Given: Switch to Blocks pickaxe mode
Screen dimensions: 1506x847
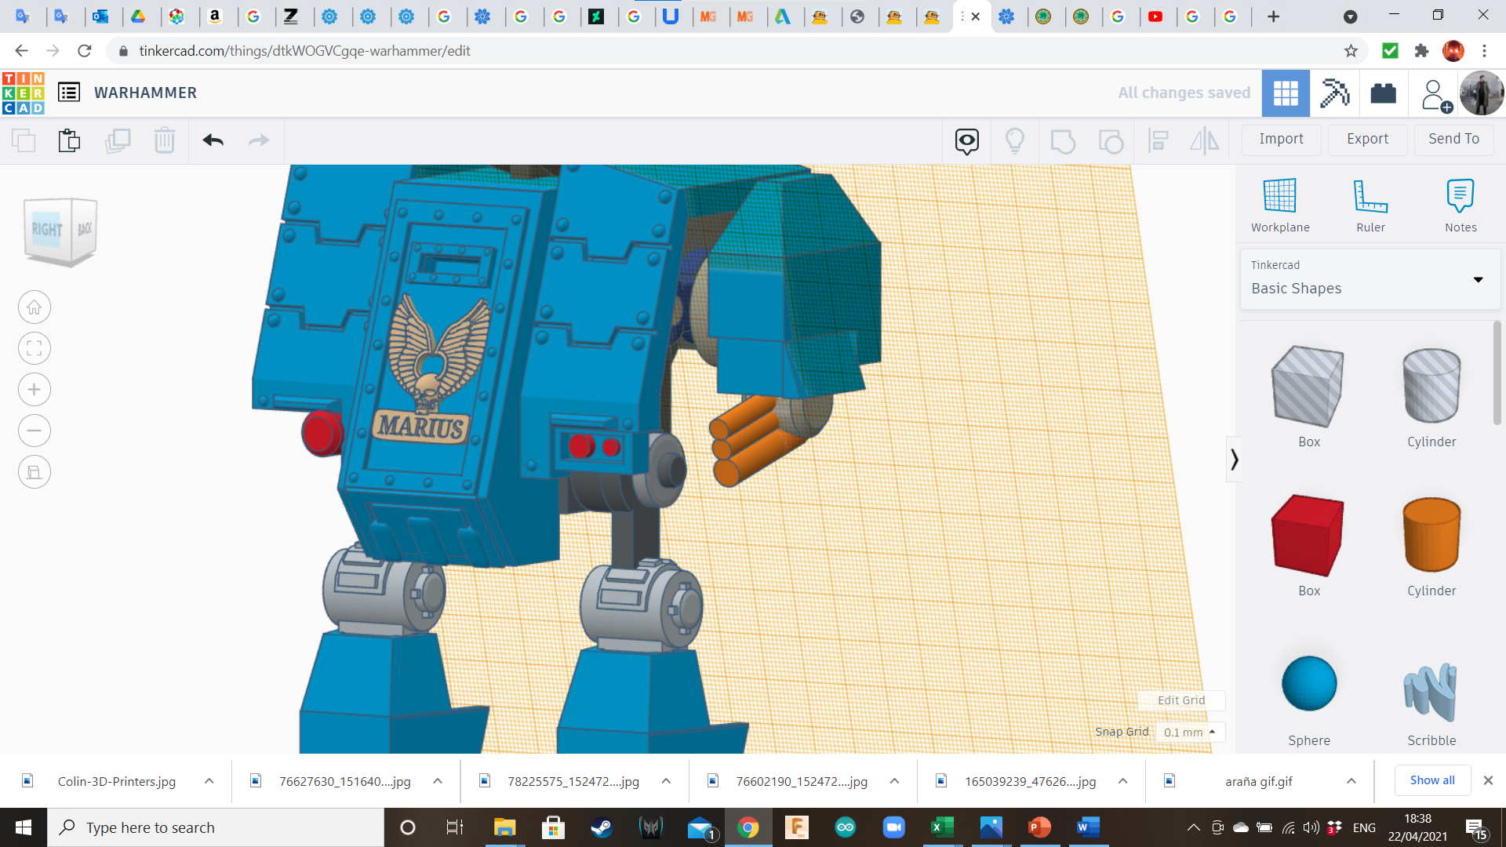Looking at the screenshot, I should coord(1334,93).
